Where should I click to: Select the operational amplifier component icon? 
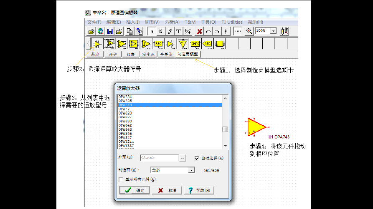97,44
